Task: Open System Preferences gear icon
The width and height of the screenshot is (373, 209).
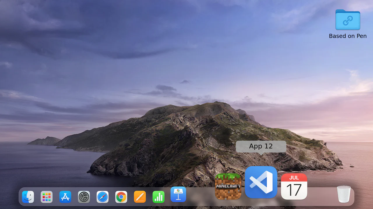Action: coord(84,197)
